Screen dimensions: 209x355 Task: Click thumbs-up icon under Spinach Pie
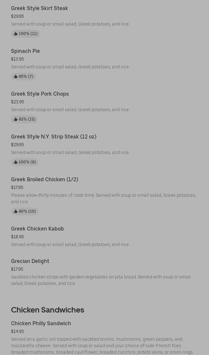[16, 77]
